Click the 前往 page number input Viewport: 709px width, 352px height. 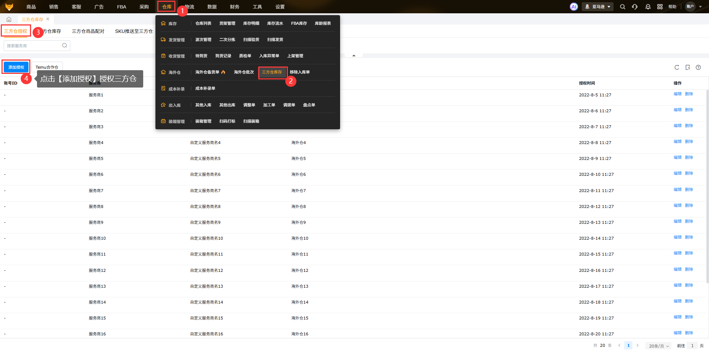point(692,346)
